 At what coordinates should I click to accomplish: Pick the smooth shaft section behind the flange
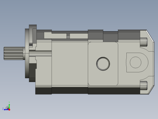coord(40,53)
